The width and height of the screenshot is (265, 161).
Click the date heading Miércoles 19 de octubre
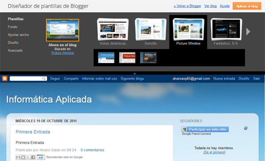pyautogui.click(x=46, y=121)
